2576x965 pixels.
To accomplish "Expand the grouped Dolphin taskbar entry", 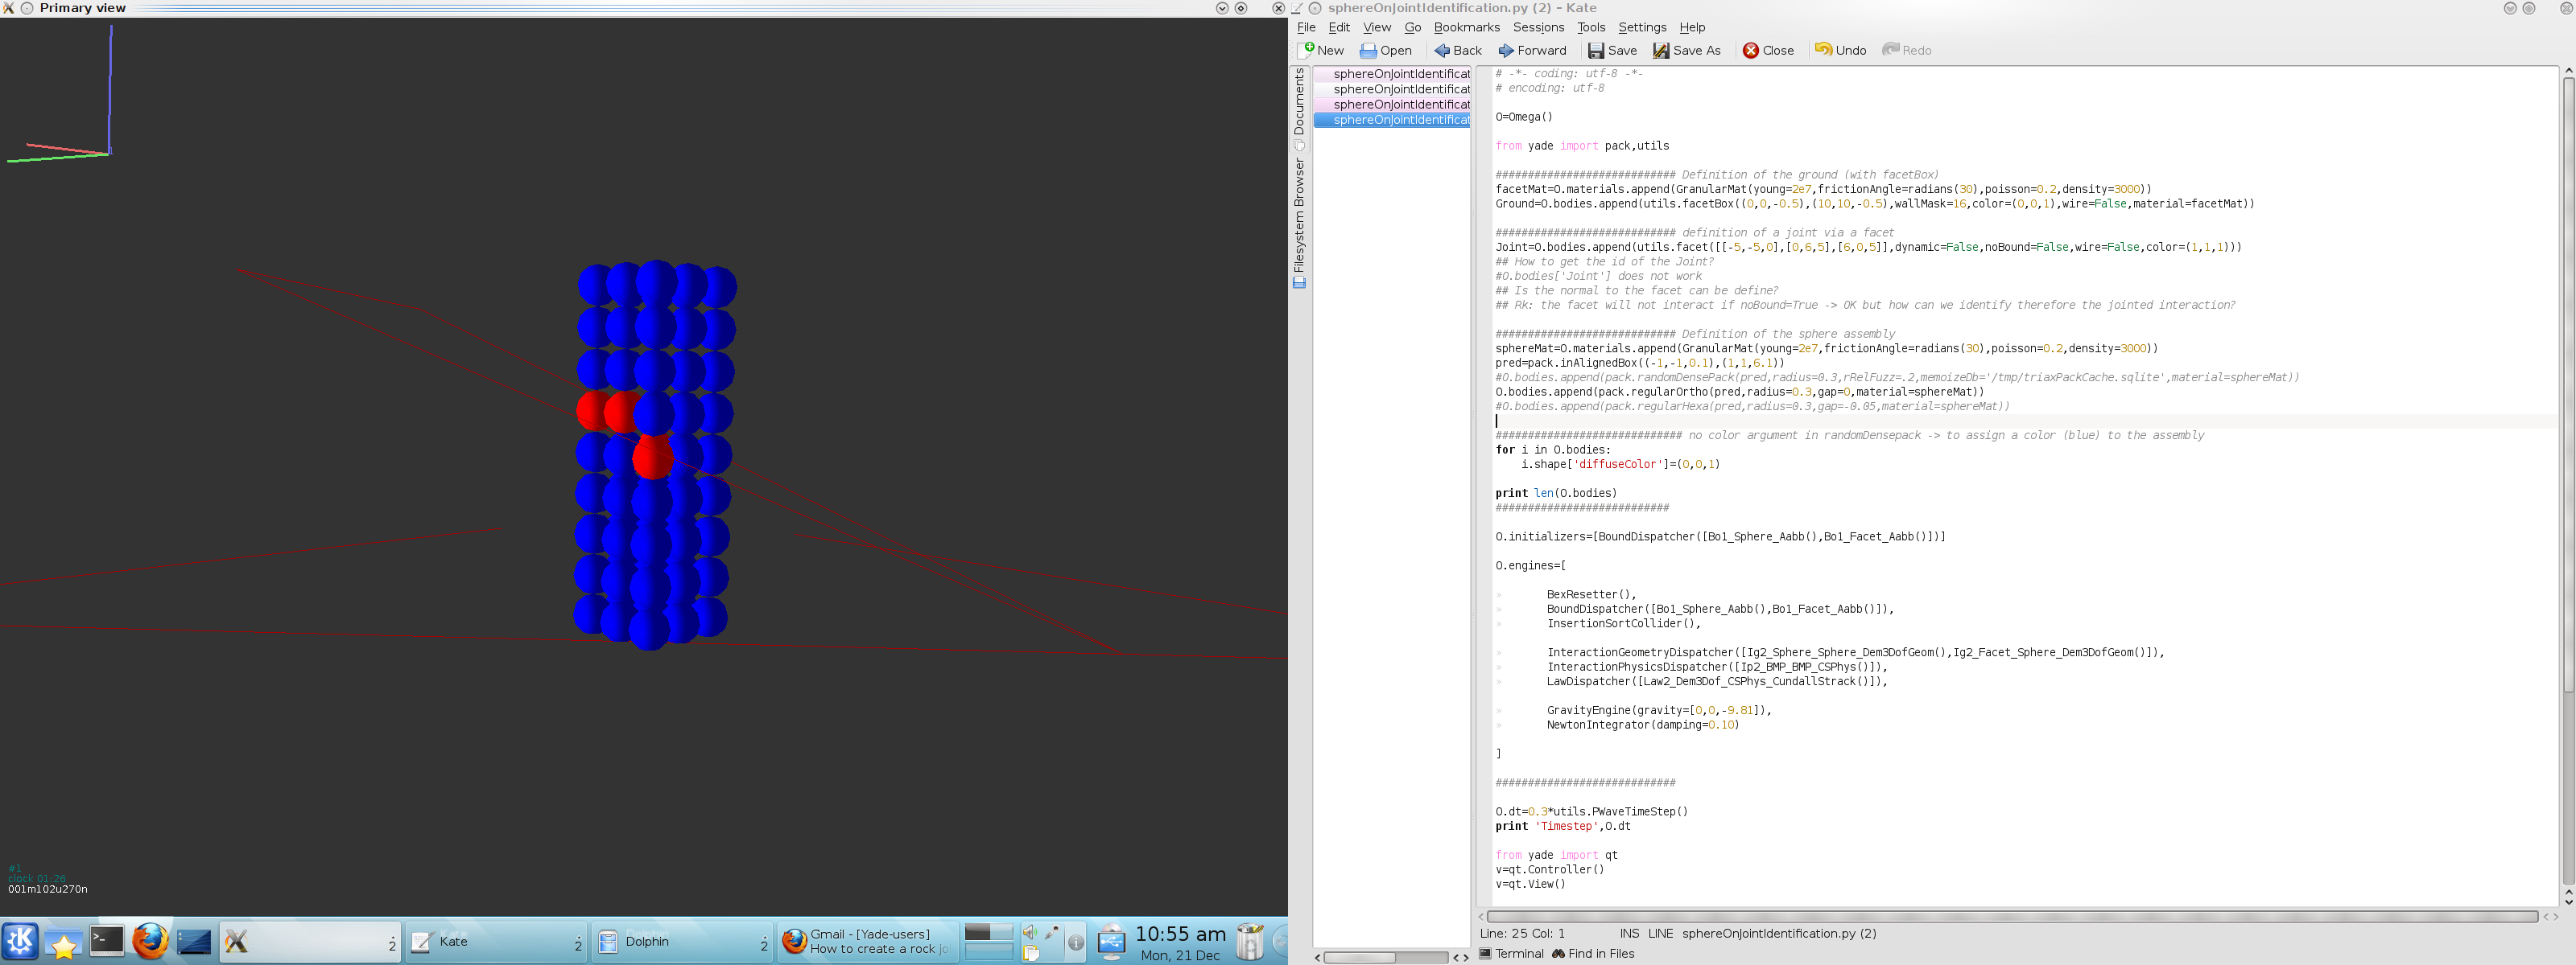I will pyautogui.click(x=682, y=941).
